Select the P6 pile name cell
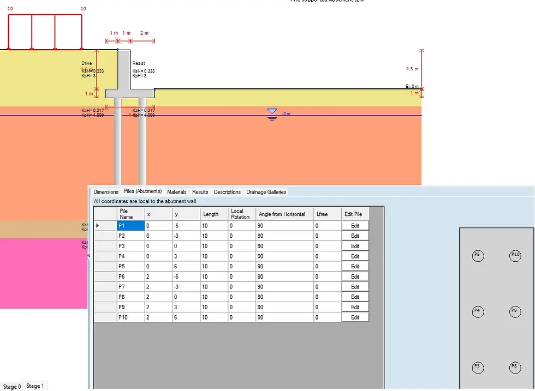The image size is (535, 391). (130, 277)
